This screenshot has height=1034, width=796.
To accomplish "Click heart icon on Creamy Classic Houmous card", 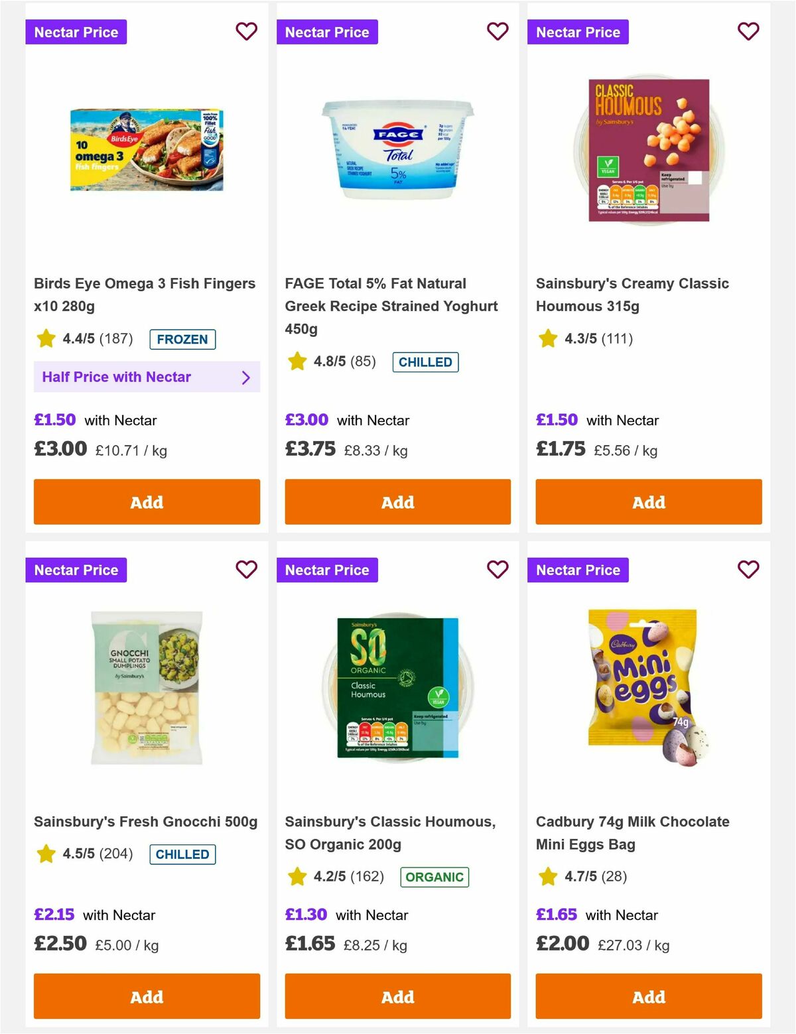I will pos(748,31).
